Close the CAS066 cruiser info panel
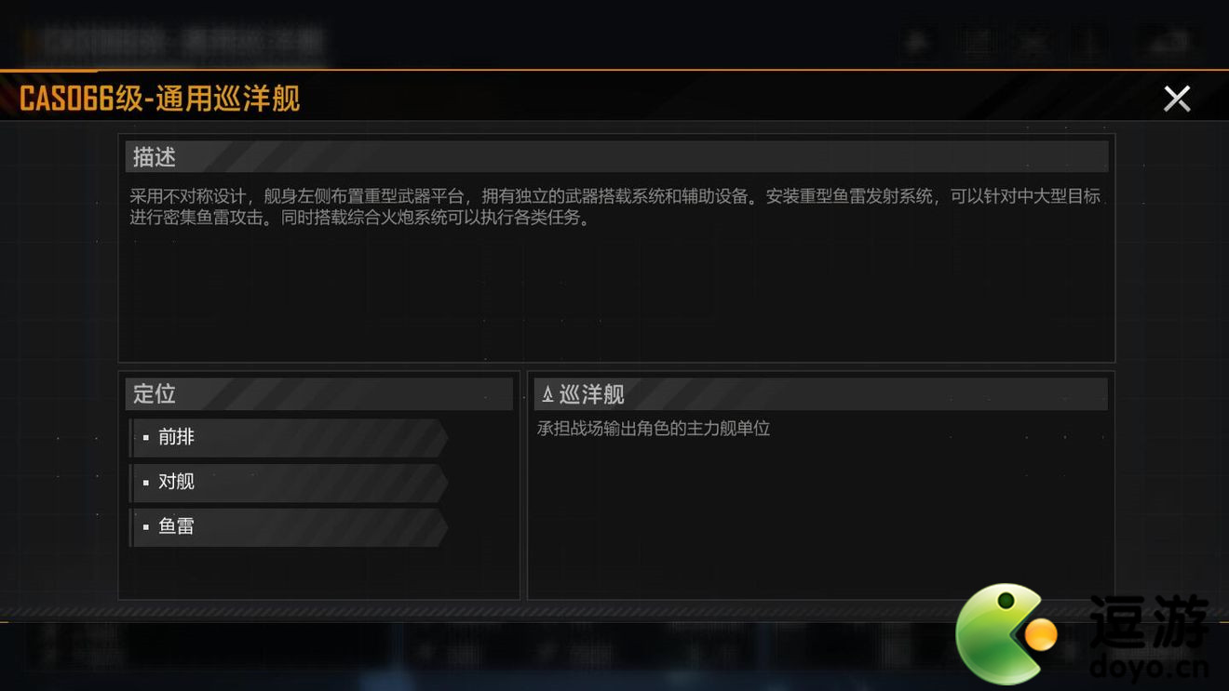This screenshot has height=691, width=1229. (x=1177, y=99)
